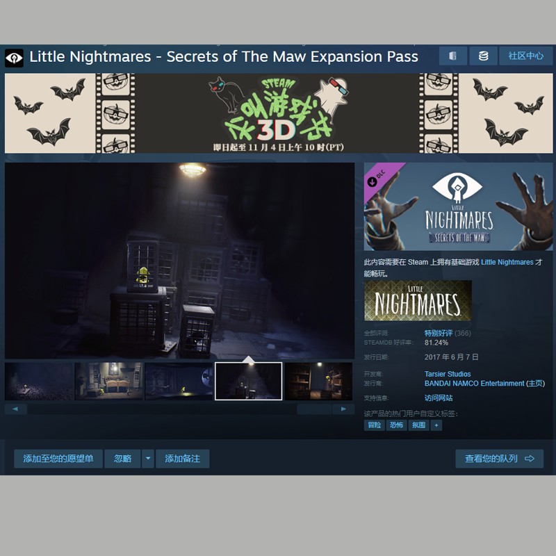Click the purple DLC ribbon badge

pyautogui.click(x=379, y=177)
